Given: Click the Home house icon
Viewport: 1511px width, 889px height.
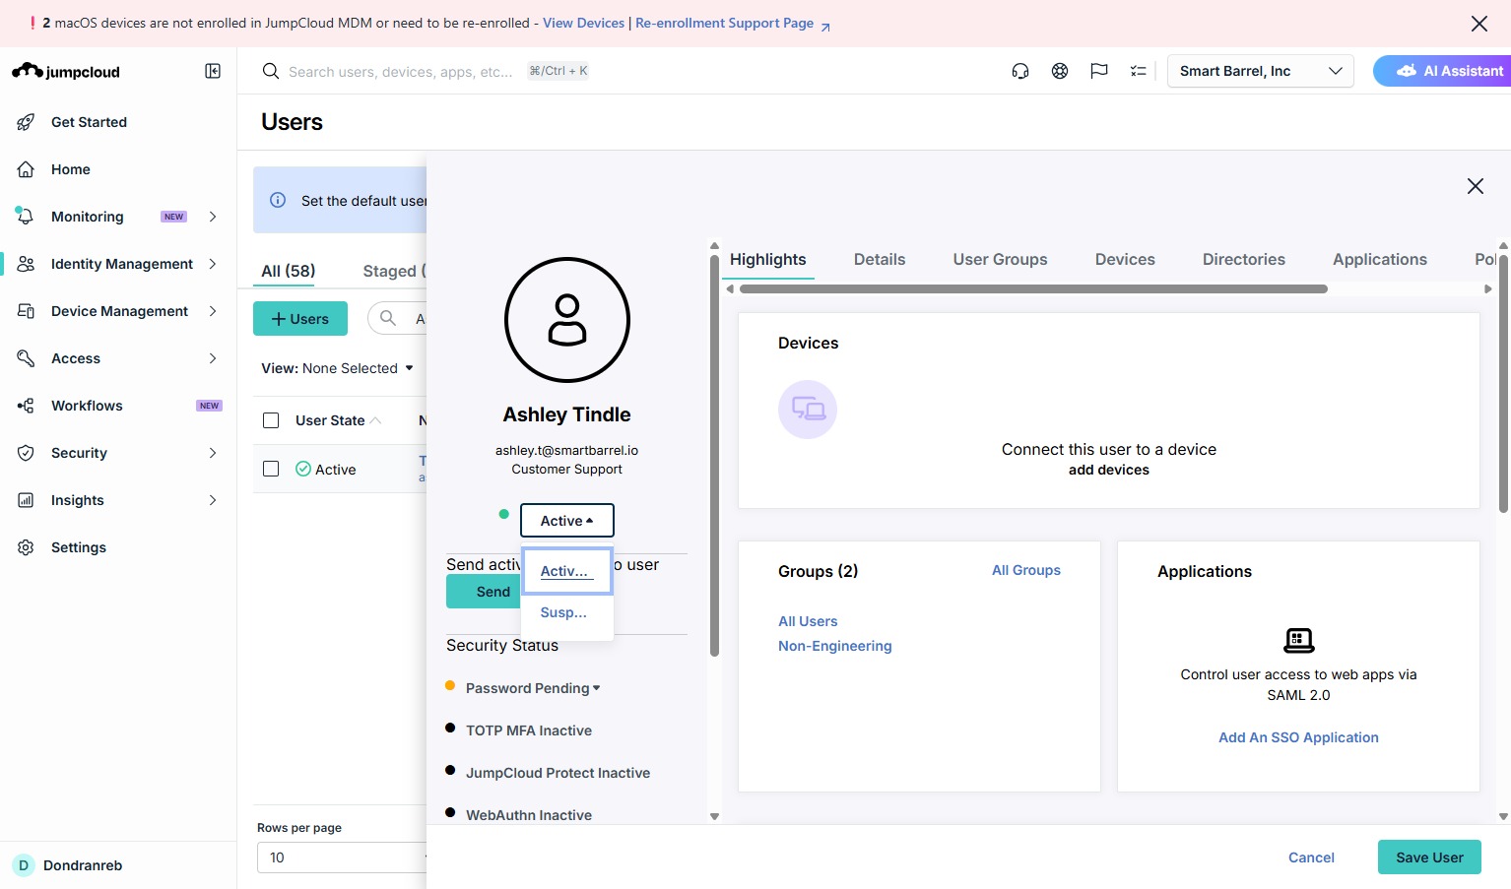Looking at the screenshot, I should pyautogui.click(x=27, y=169).
